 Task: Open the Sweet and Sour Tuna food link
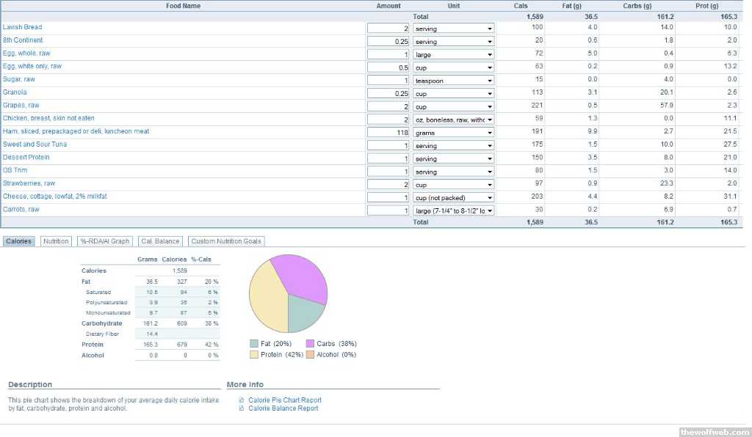point(35,144)
